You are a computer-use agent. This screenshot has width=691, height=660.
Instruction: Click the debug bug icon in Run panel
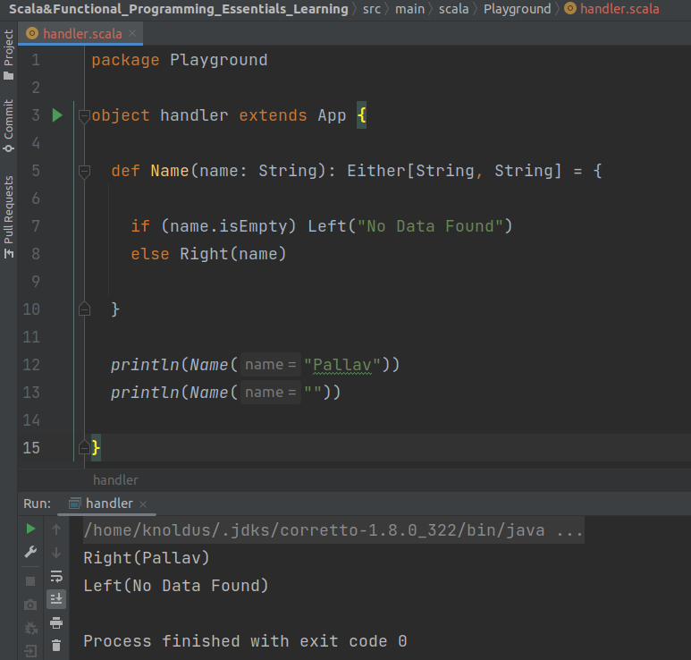(30, 628)
